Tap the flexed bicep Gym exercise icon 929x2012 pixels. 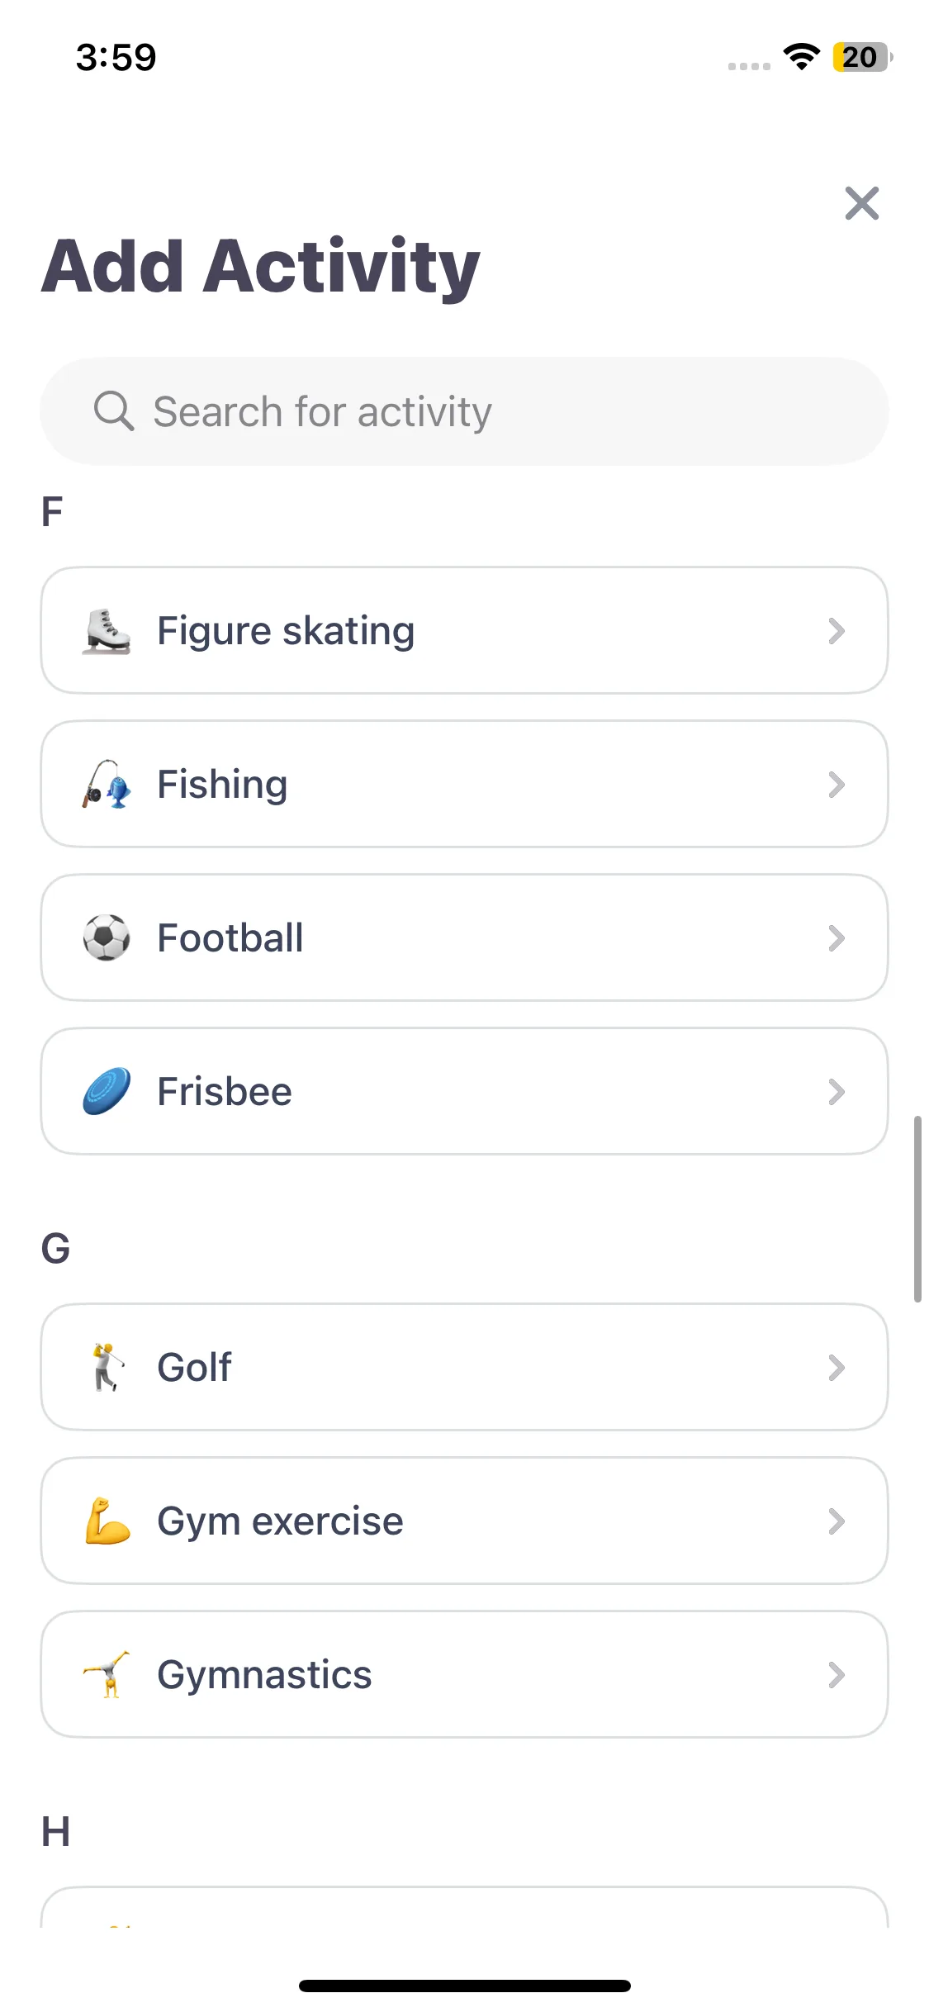click(107, 1521)
